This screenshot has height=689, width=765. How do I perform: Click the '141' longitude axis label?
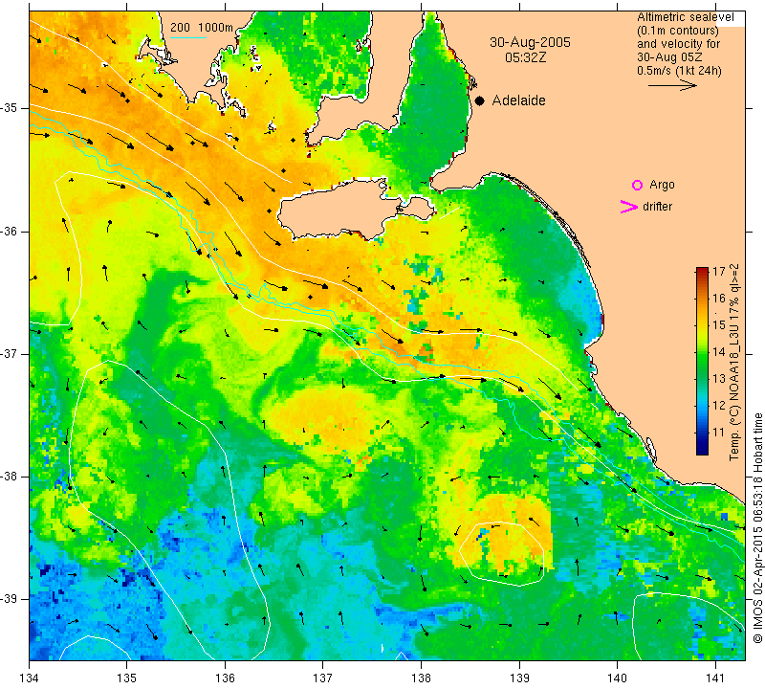(715, 678)
